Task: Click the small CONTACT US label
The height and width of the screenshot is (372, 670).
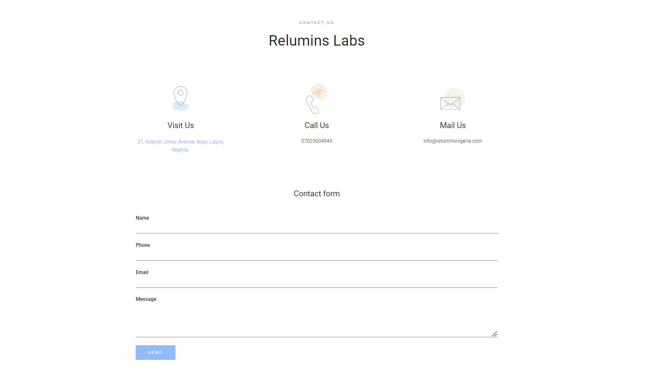Action: [317, 23]
